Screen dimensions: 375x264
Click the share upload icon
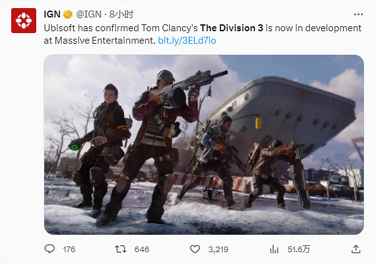click(356, 249)
